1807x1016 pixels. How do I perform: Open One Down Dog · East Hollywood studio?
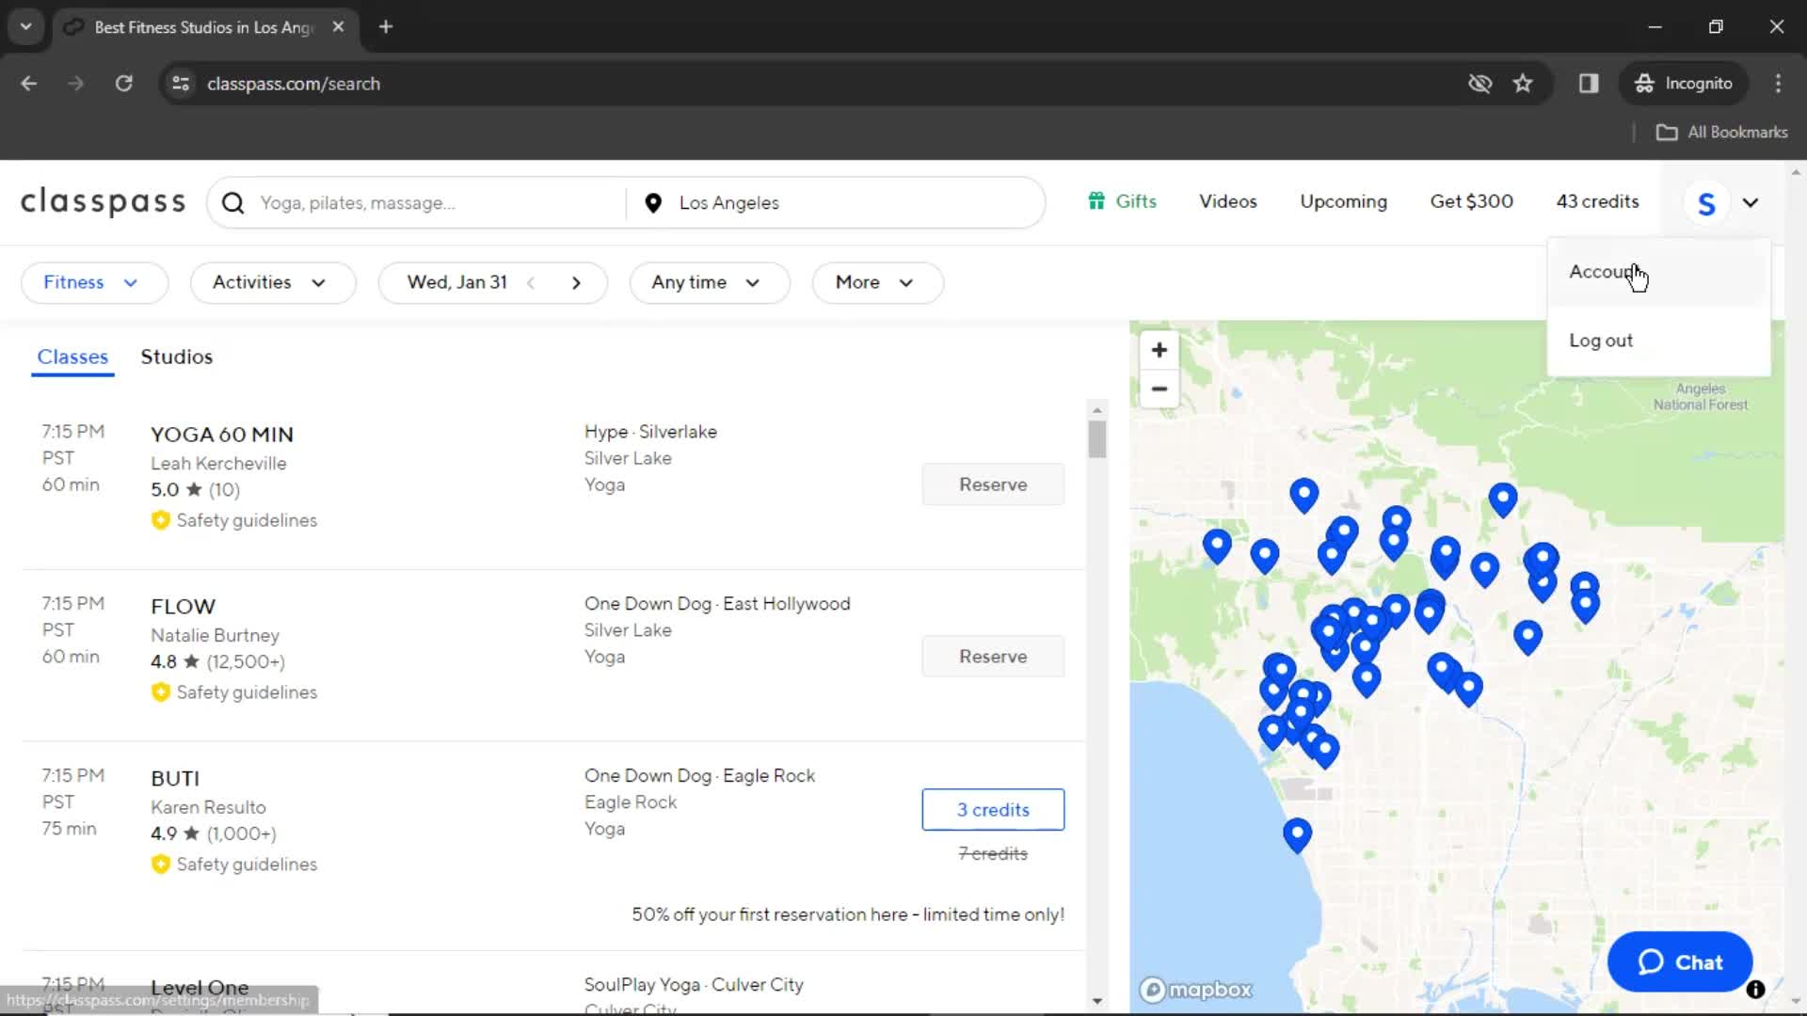pos(717,604)
